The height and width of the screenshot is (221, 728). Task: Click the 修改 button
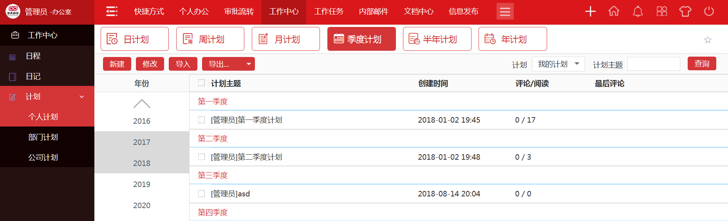coord(150,64)
